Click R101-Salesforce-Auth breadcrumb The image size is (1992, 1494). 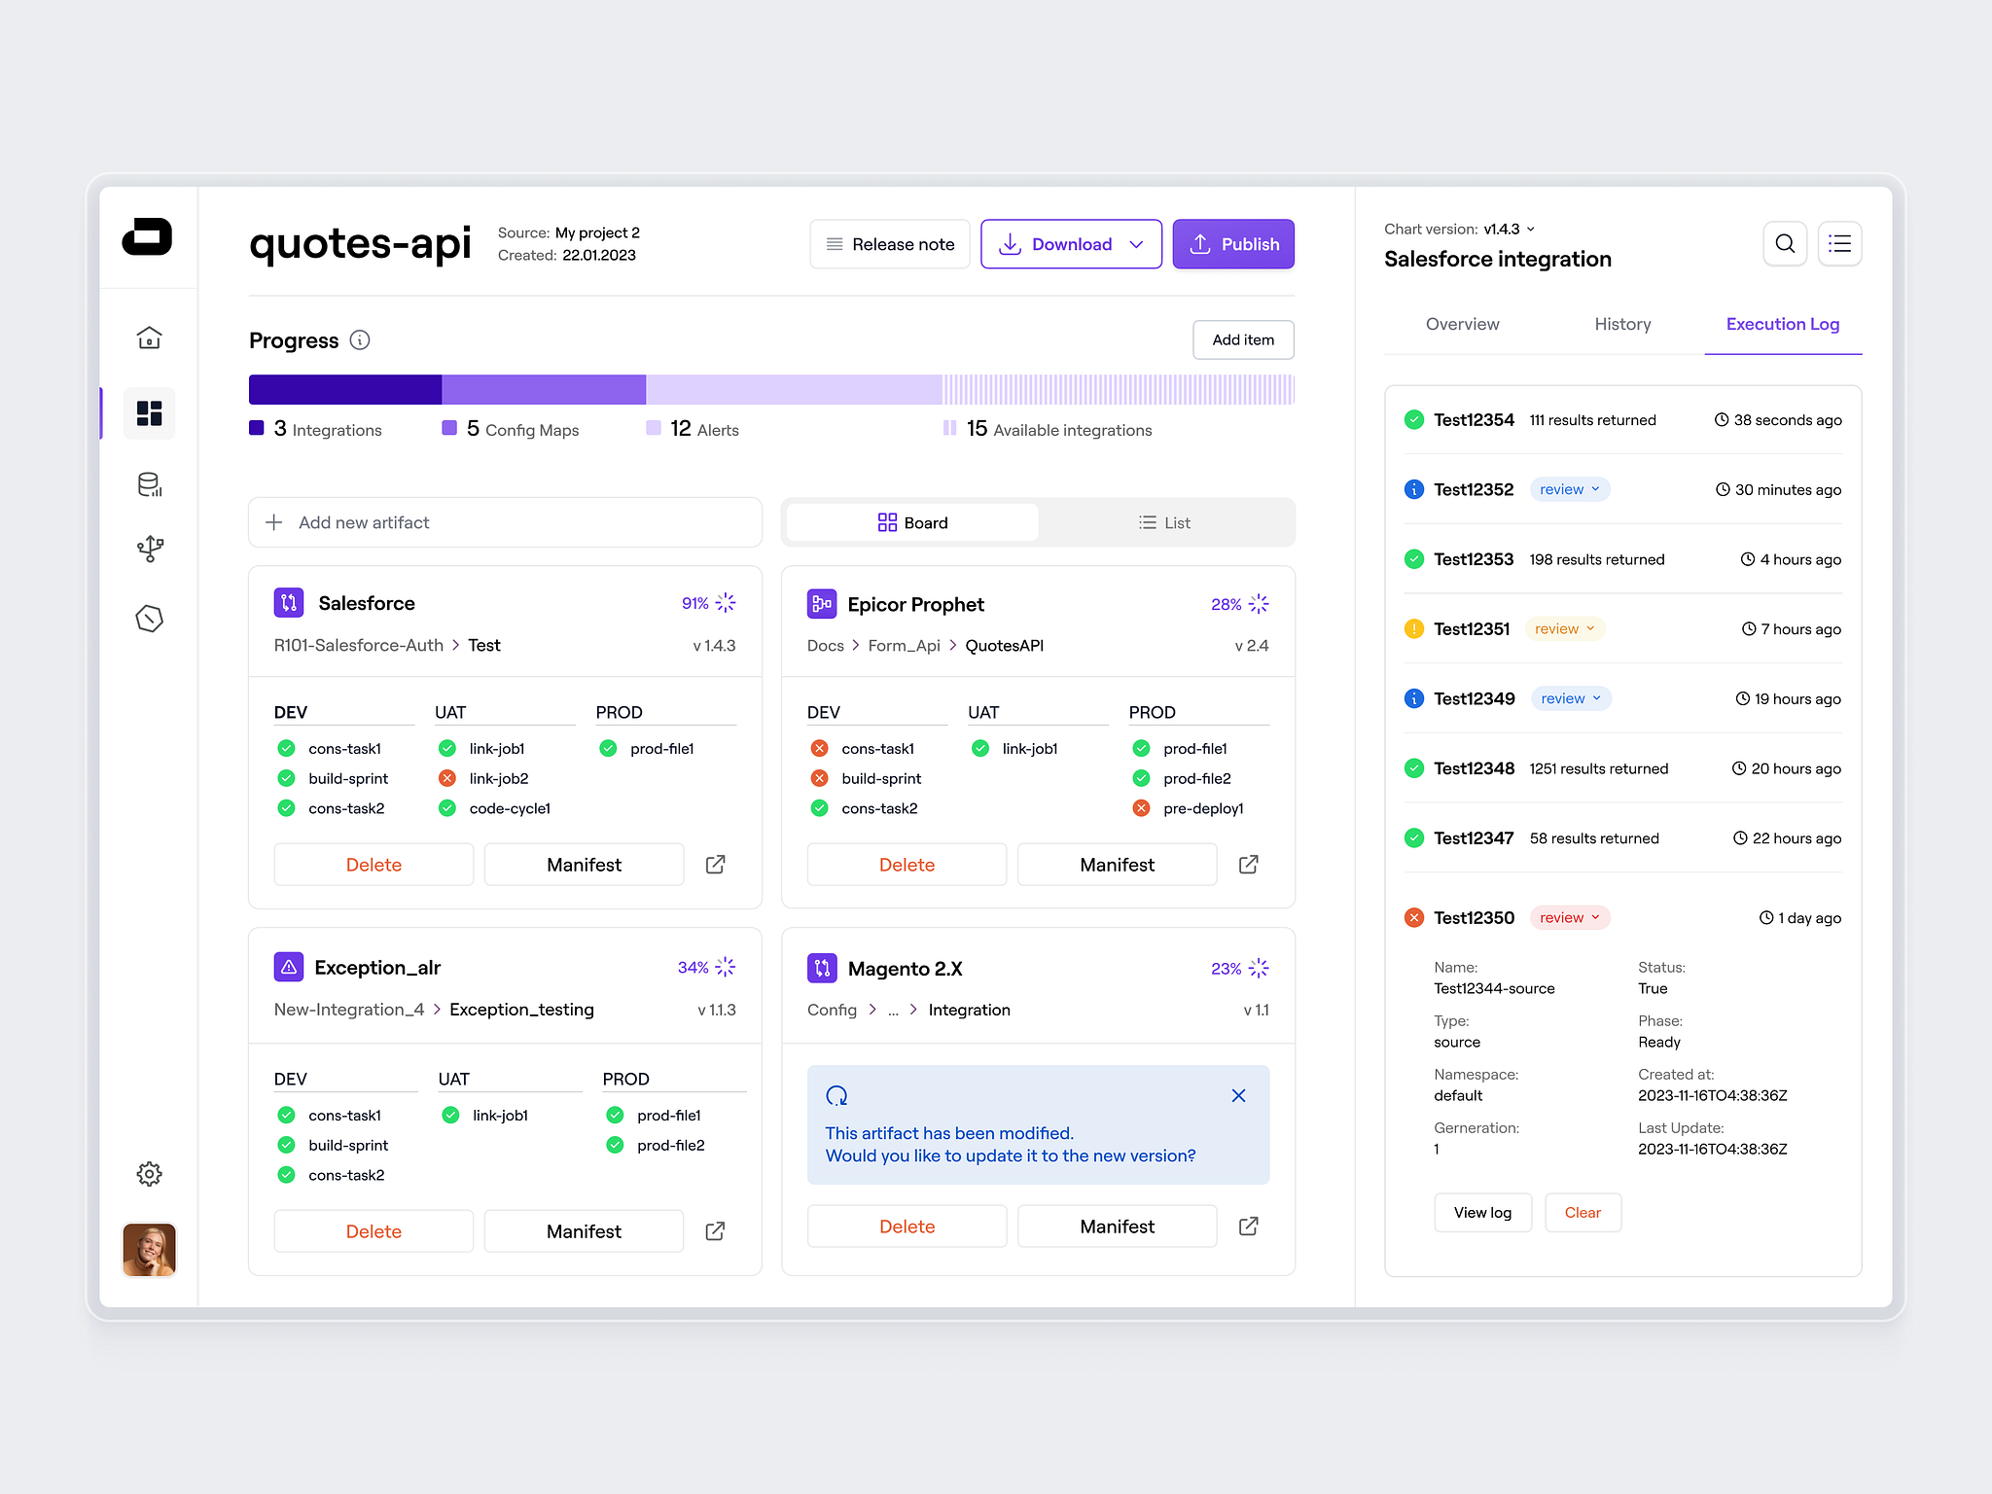pyautogui.click(x=358, y=645)
